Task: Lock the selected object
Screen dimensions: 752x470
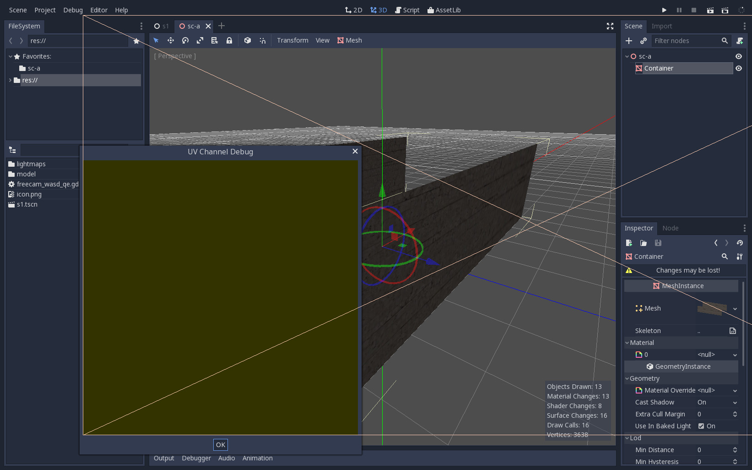Action: click(x=229, y=40)
